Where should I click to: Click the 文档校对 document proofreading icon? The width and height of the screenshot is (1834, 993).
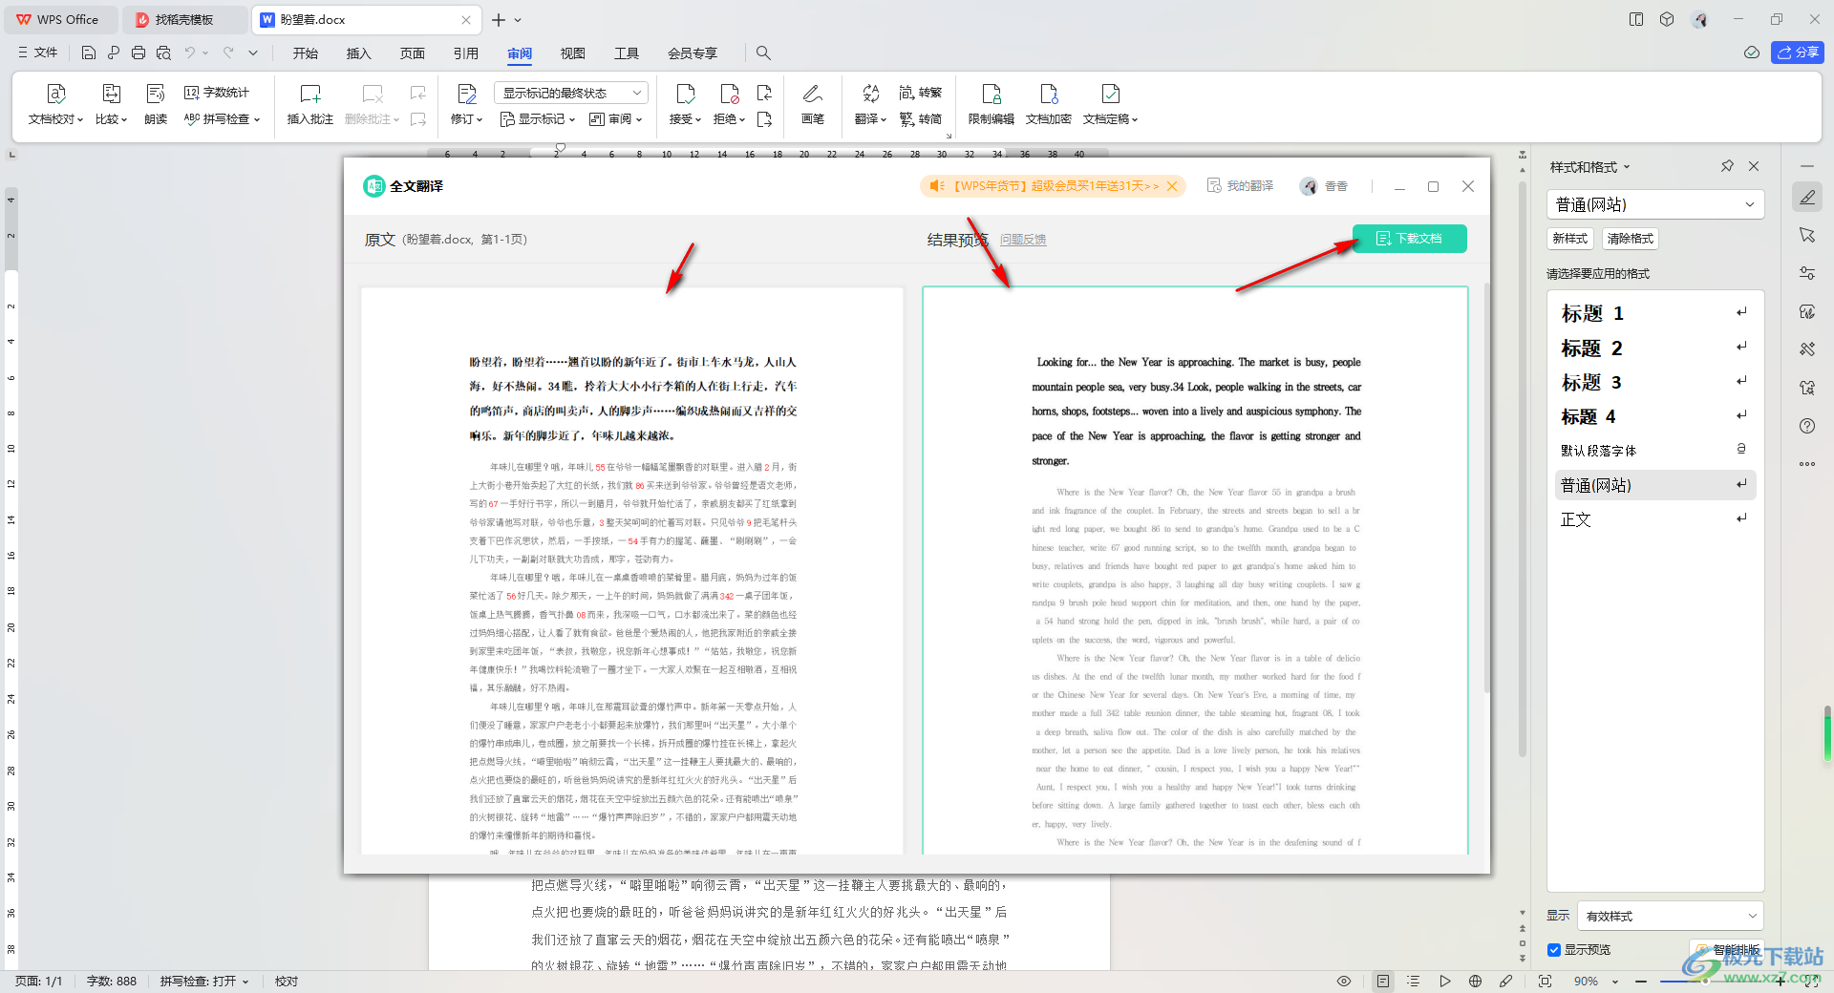tap(55, 94)
